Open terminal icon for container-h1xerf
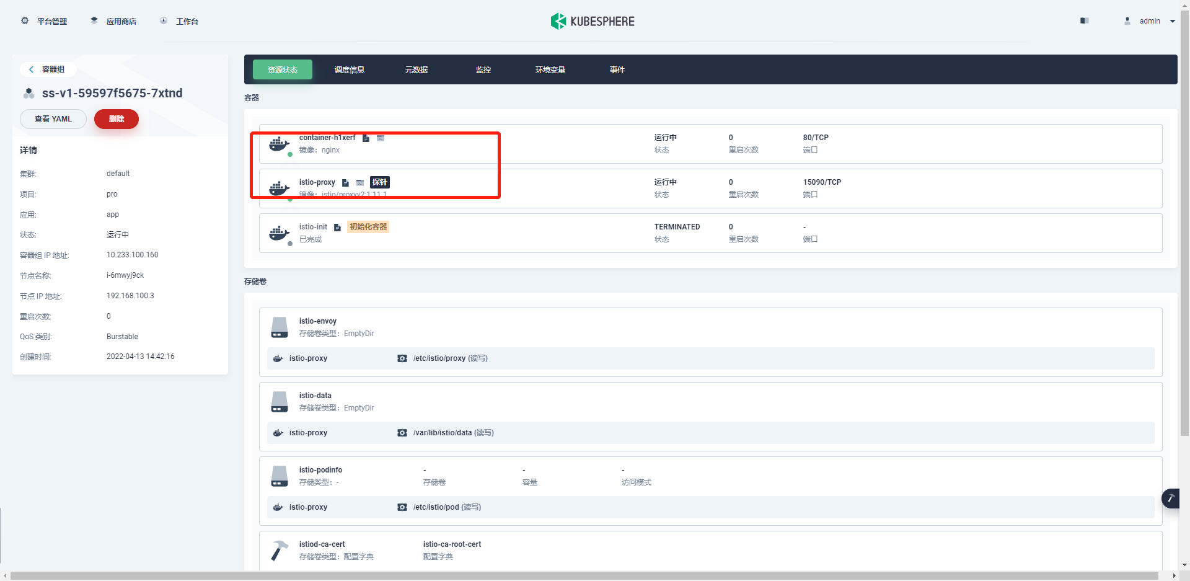The height and width of the screenshot is (581, 1190). pos(381,138)
